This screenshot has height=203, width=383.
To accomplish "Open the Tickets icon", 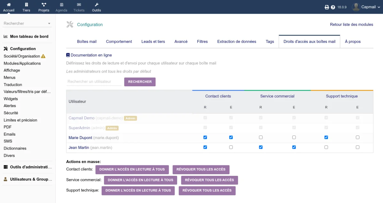I will [x=79, y=5].
